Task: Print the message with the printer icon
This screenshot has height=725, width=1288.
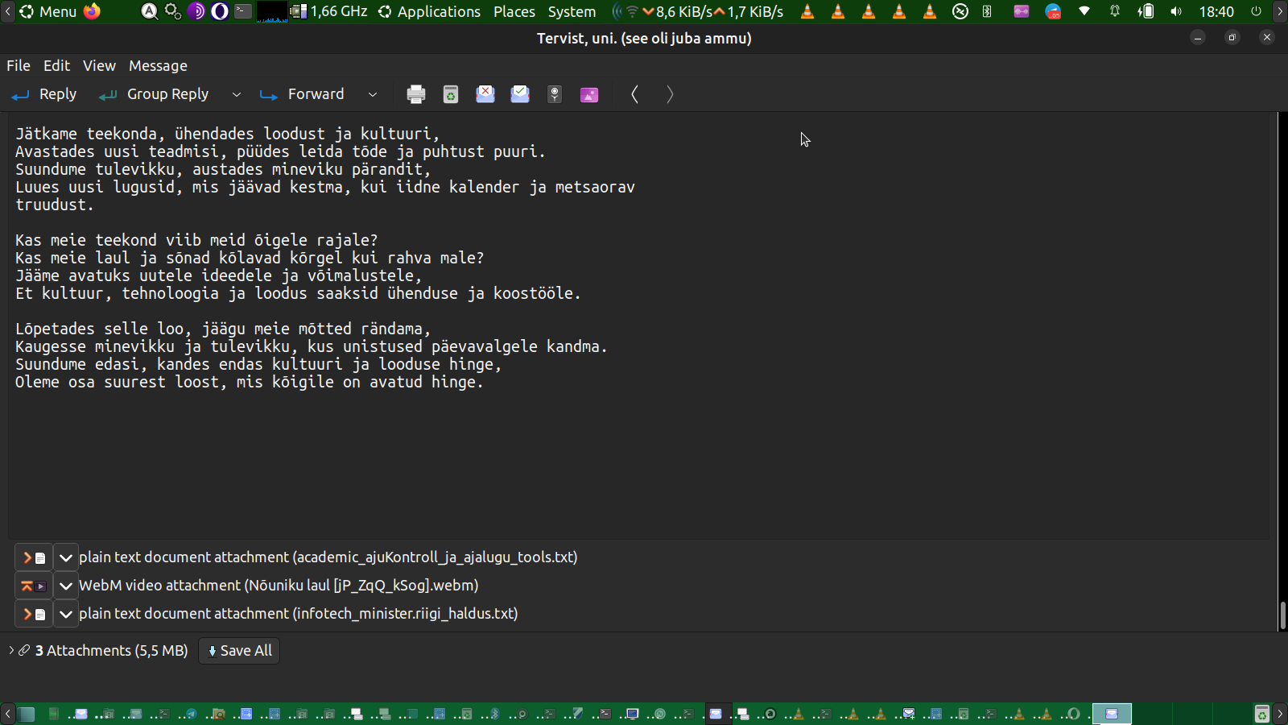Action: tap(415, 94)
